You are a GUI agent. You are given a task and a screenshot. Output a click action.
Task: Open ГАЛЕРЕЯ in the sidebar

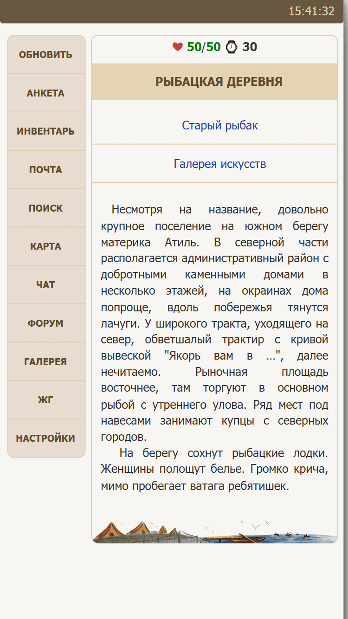46,362
